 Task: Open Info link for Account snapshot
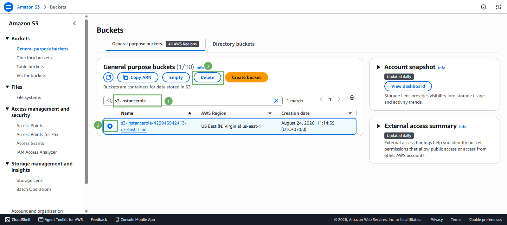pos(442,68)
